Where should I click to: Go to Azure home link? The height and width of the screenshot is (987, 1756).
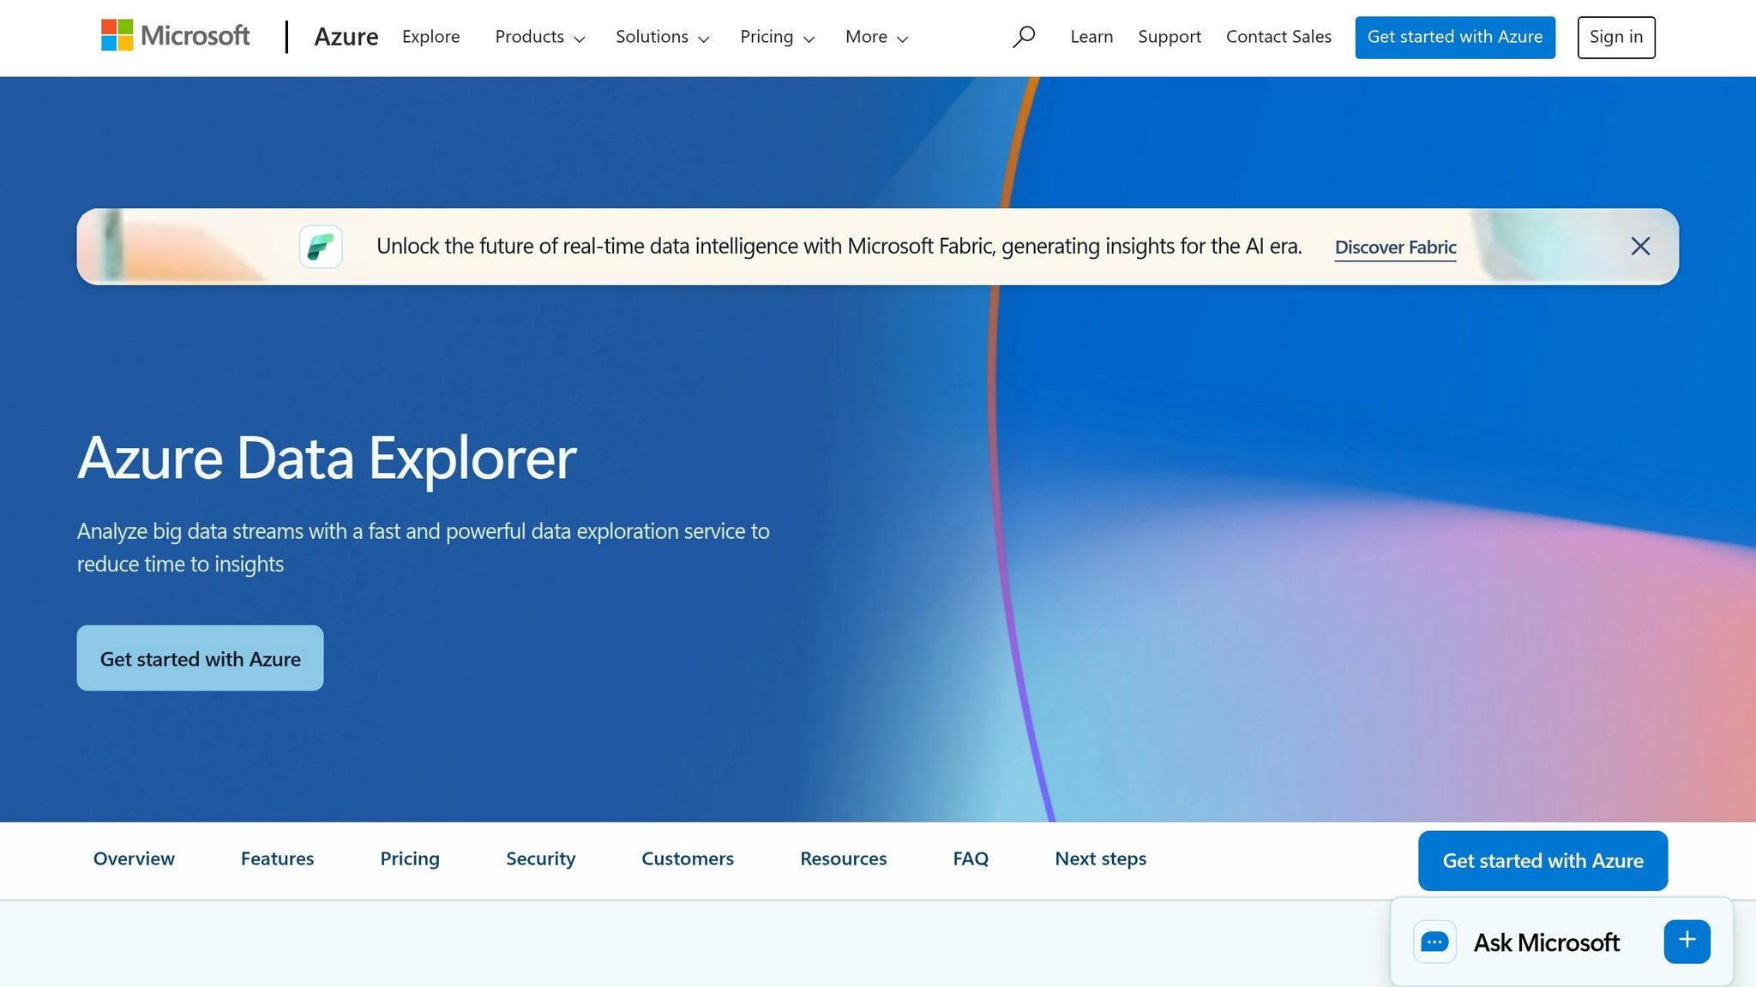point(346,37)
